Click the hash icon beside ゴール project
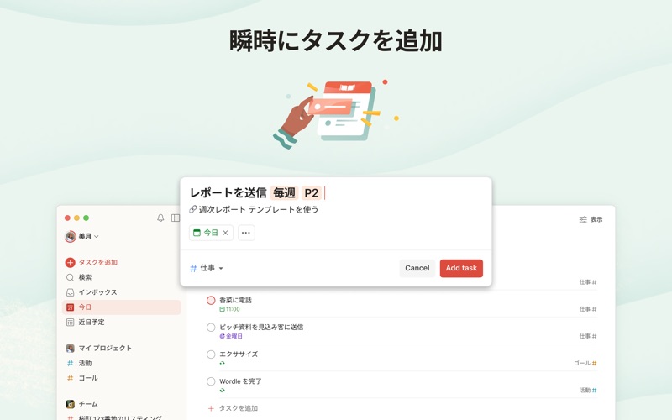This screenshot has height=420, width=672. pyautogui.click(x=70, y=378)
